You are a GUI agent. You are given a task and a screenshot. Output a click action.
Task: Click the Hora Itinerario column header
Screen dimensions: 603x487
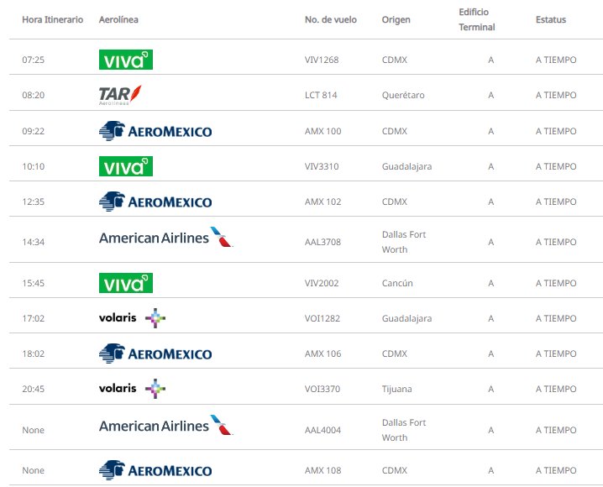[x=52, y=19]
